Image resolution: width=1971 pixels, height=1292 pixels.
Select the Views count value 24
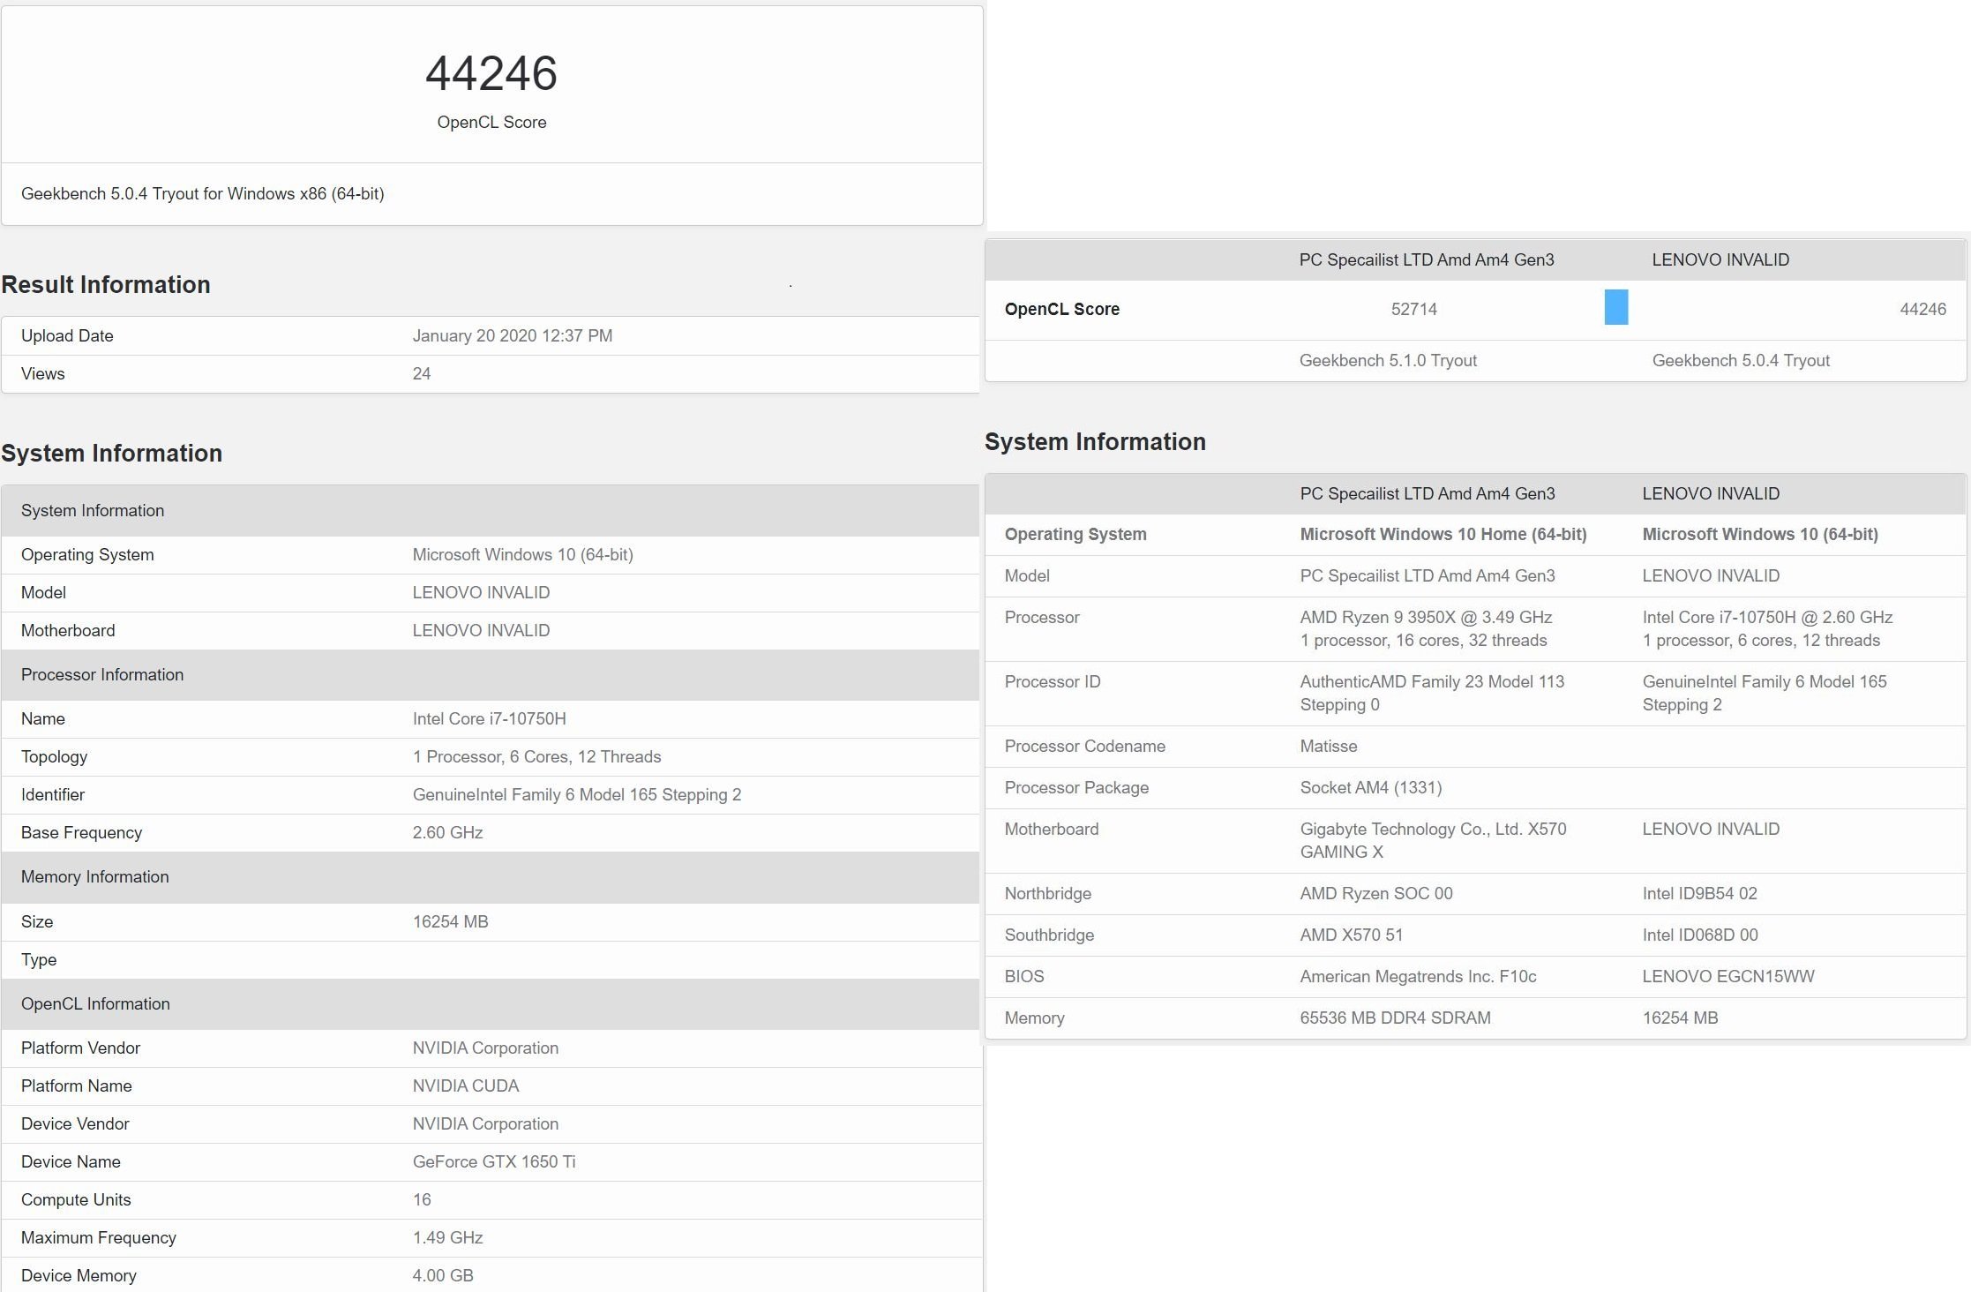[422, 374]
